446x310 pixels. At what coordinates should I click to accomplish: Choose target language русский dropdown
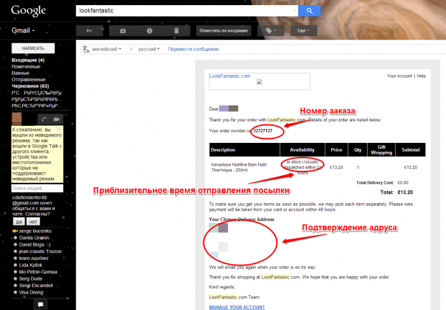click(x=148, y=49)
